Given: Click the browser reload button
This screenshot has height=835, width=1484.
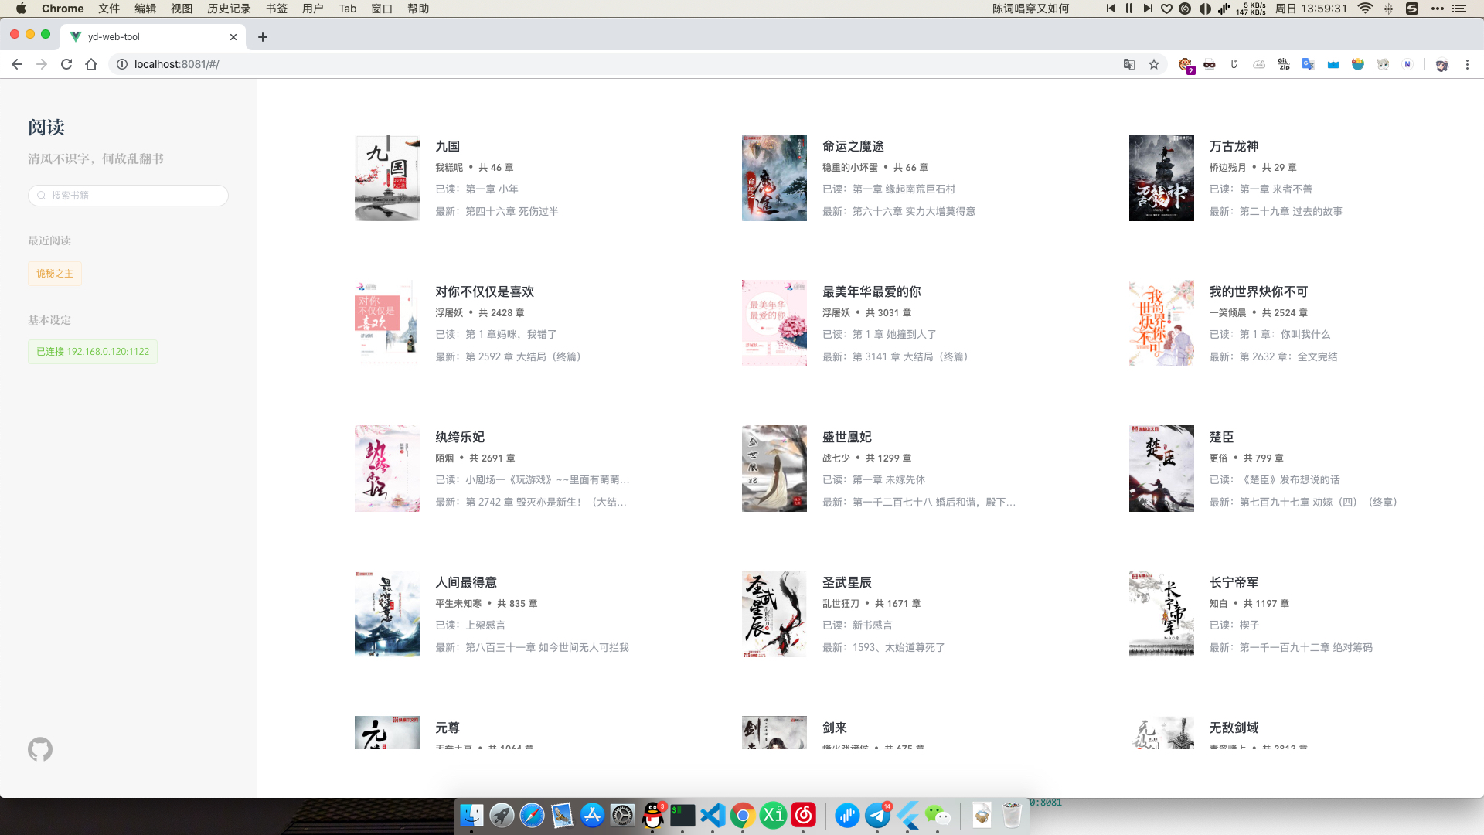Looking at the screenshot, I should [x=66, y=64].
